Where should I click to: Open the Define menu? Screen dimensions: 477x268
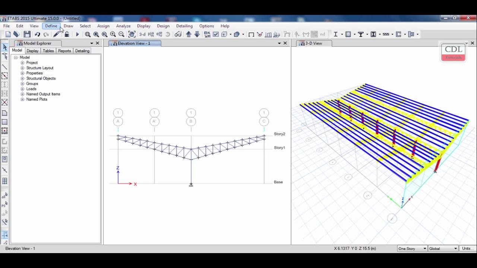pos(51,26)
